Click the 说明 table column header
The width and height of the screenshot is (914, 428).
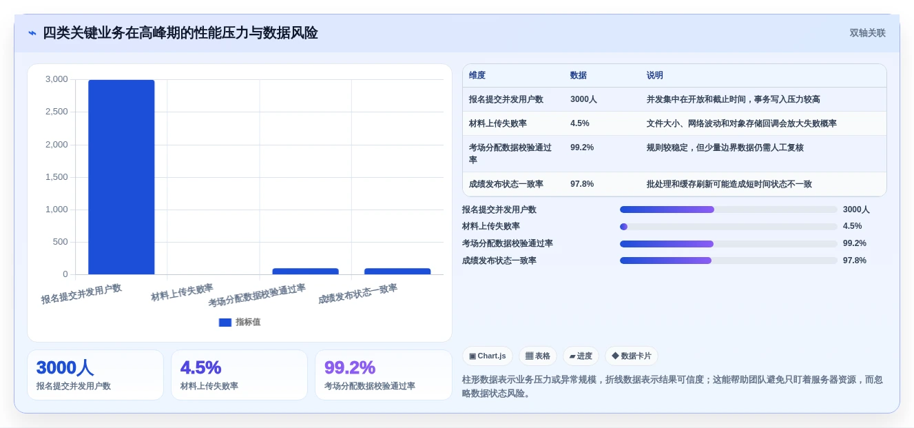tap(655, 76)
